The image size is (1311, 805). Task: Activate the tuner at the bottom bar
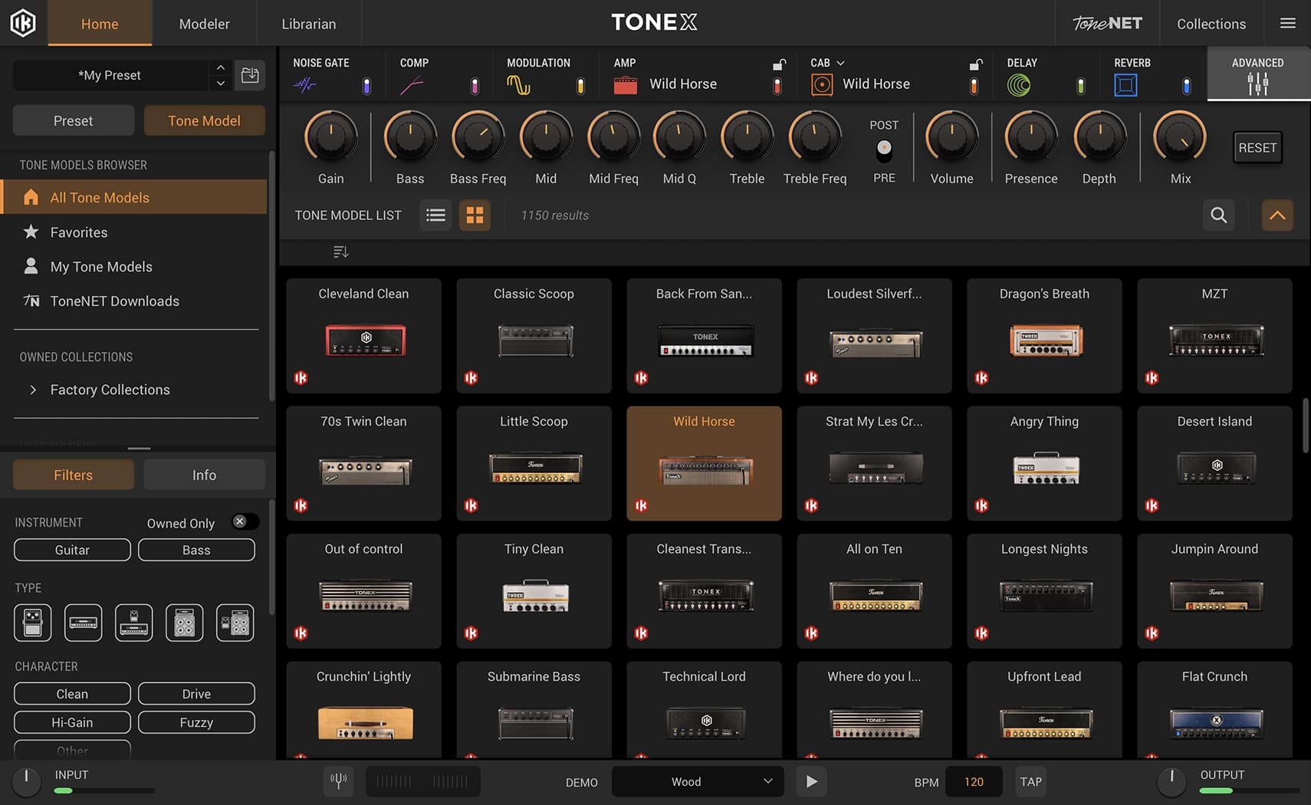coord(338,781)
